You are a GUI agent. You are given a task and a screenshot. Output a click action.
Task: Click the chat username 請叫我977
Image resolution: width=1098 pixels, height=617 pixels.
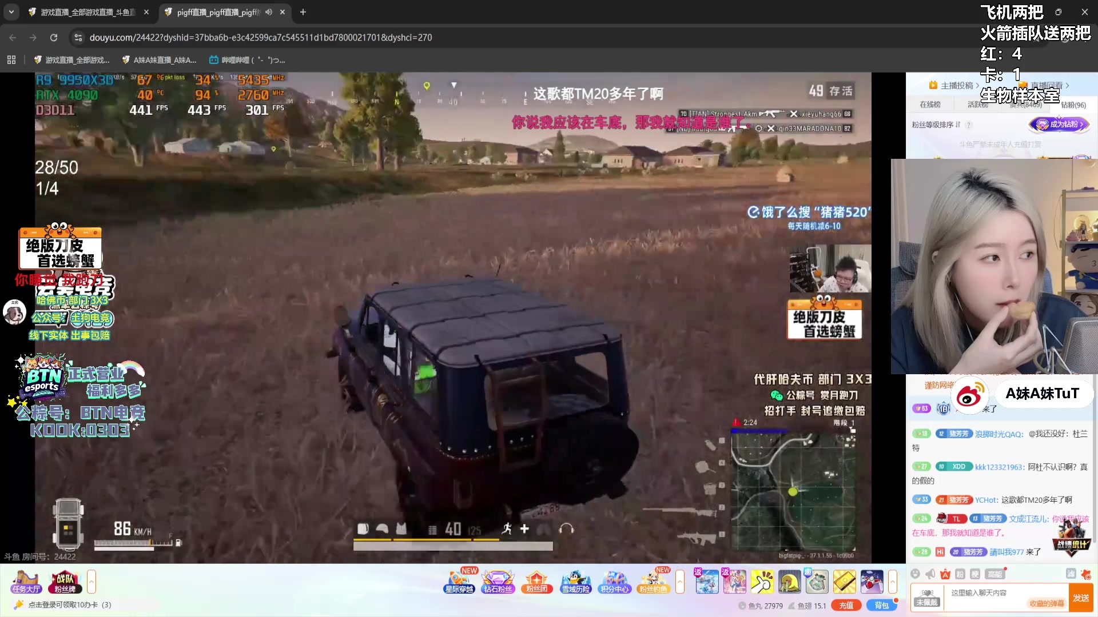[1006, 552]
